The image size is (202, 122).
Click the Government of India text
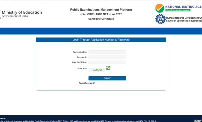coord(15,16)
